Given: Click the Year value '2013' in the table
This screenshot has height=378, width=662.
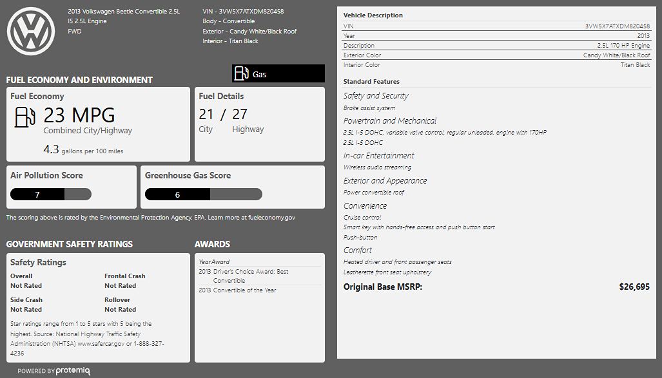Looking at the screenshot, I should (x=643, y=36).
